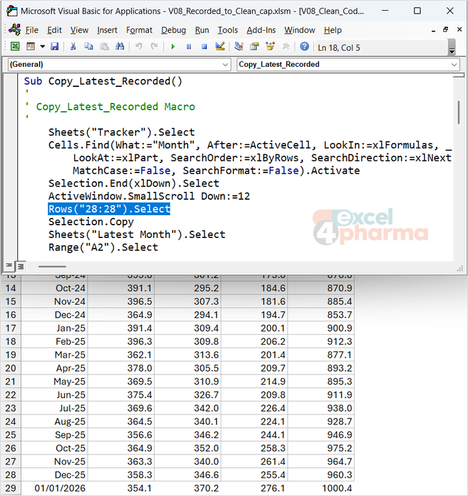Open the Help menu
Screen dimensions: 468x496
(x=332, y=30)
